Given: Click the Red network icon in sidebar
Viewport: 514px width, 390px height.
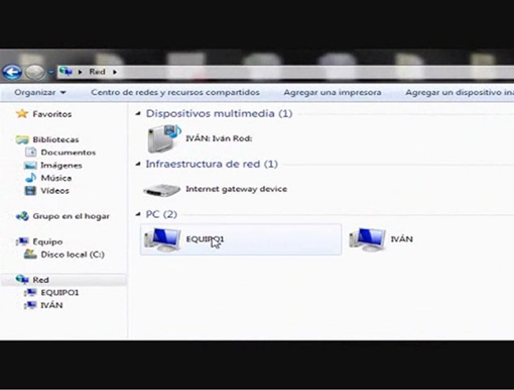Looking at the screenshot, I should 22,279.
